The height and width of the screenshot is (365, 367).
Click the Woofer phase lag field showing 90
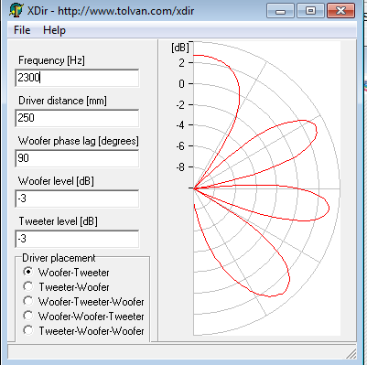pos(77,158)
